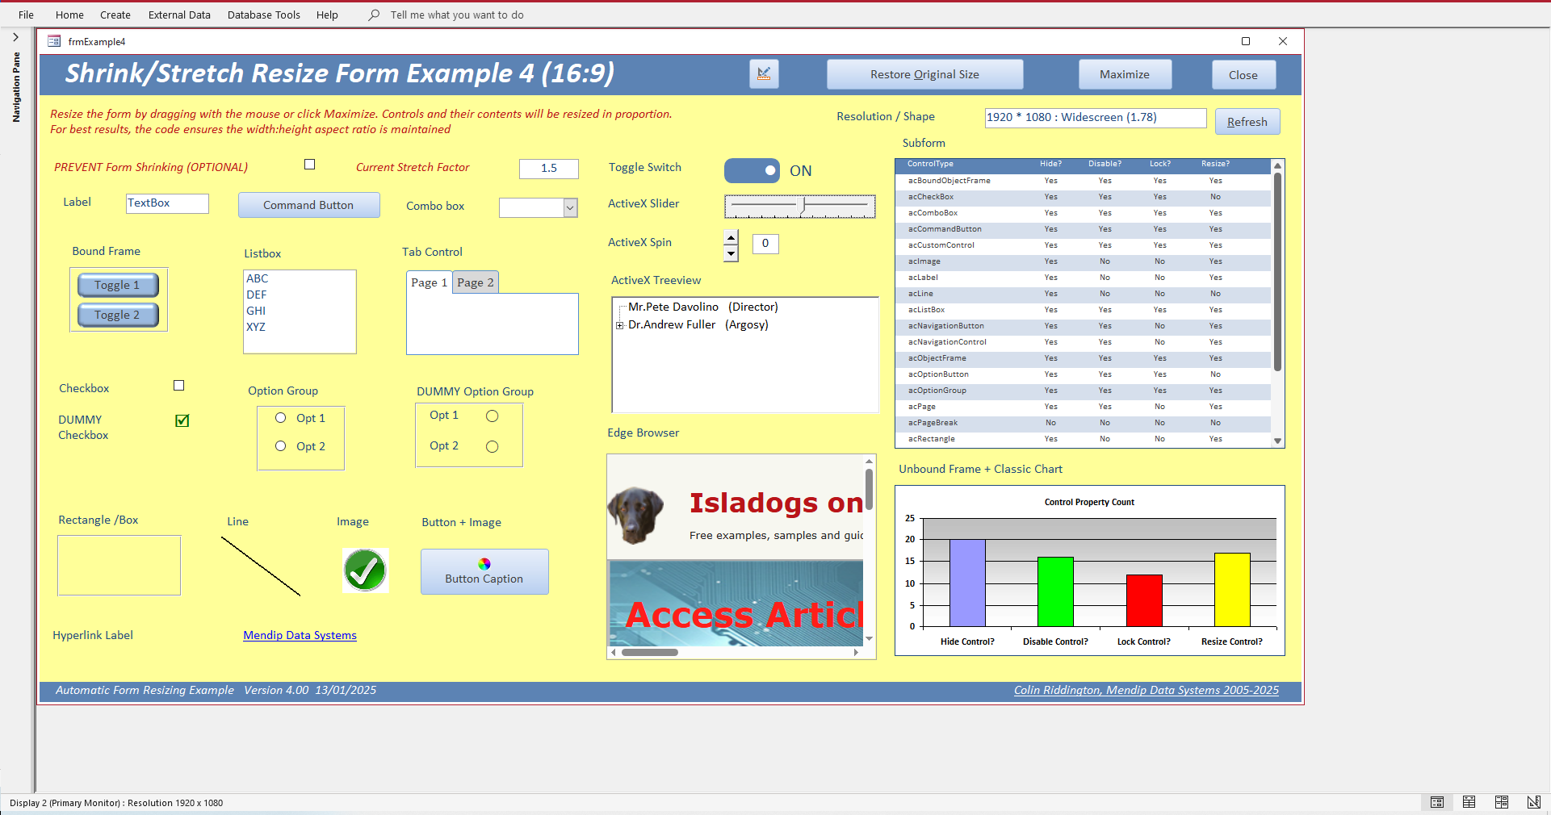Click the Button Caption image button
Screen dimensions: 1551x815
pos(484,572)
